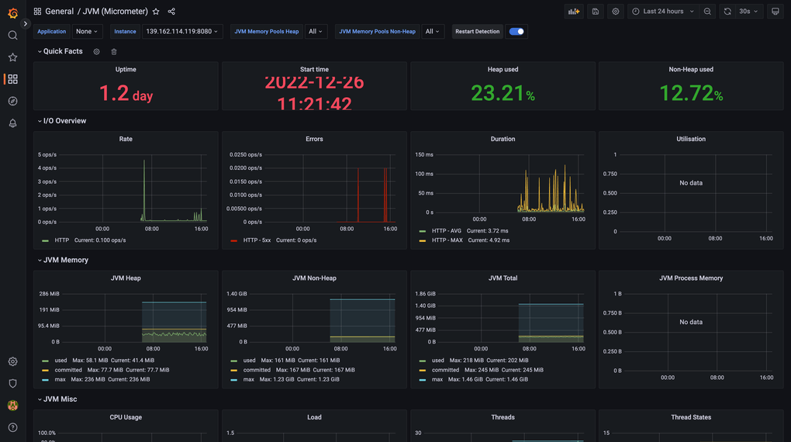
Task: Open the Starred dashboards sidebar icon
Action: (12, 57)
